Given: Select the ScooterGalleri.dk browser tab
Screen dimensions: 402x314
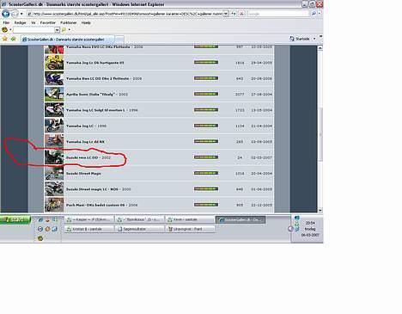Looking at the screenshot, I should 67,40.
